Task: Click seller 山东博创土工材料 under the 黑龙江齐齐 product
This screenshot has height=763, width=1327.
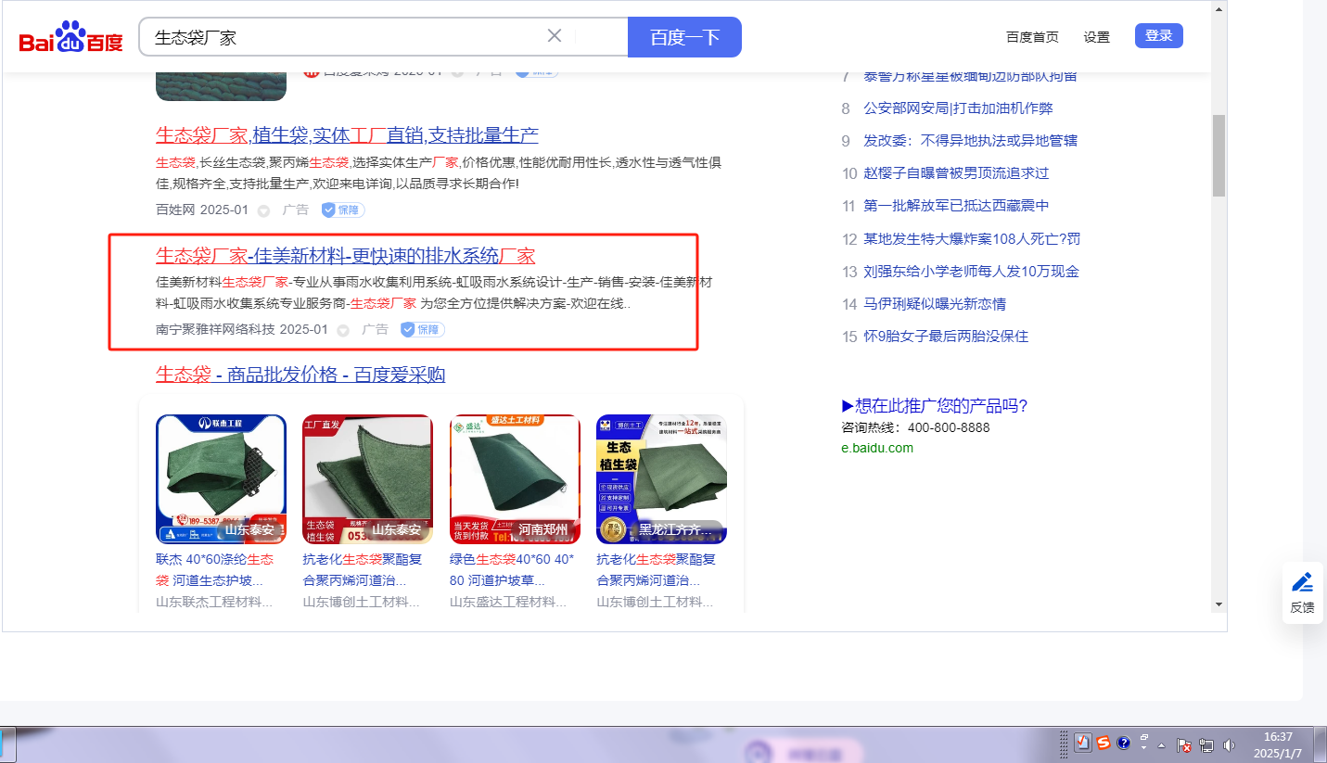Action: click(655, 602)
